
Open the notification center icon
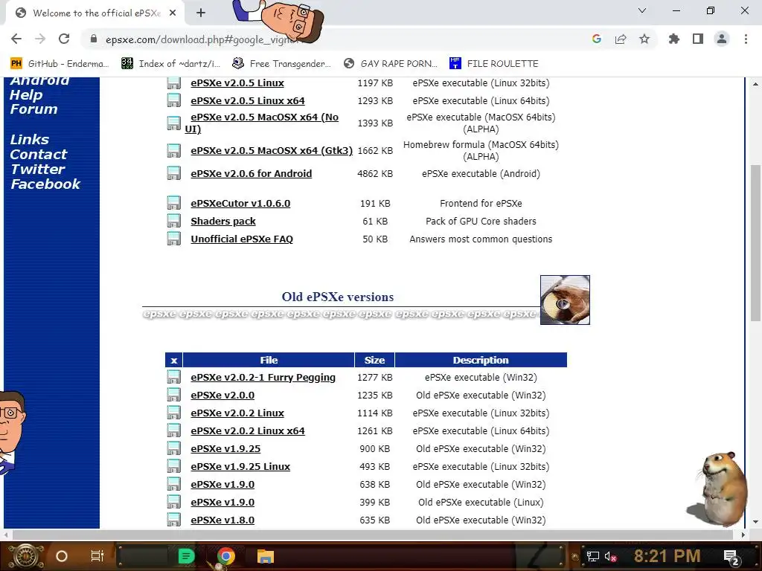point(731,557)
